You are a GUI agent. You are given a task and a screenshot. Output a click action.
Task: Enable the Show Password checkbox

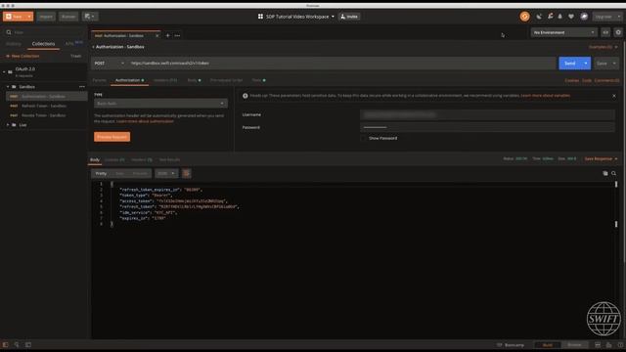363,138
